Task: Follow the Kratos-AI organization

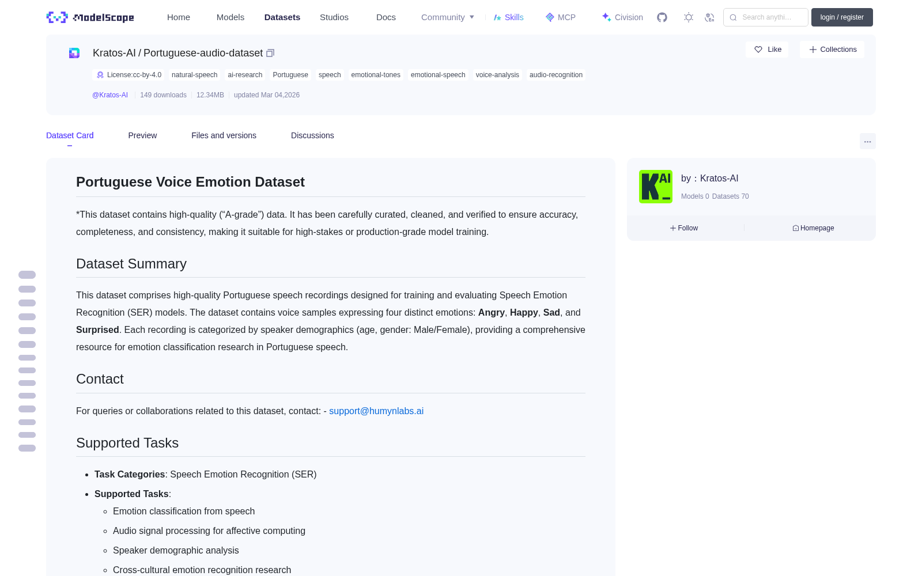Action: [684, 228]
